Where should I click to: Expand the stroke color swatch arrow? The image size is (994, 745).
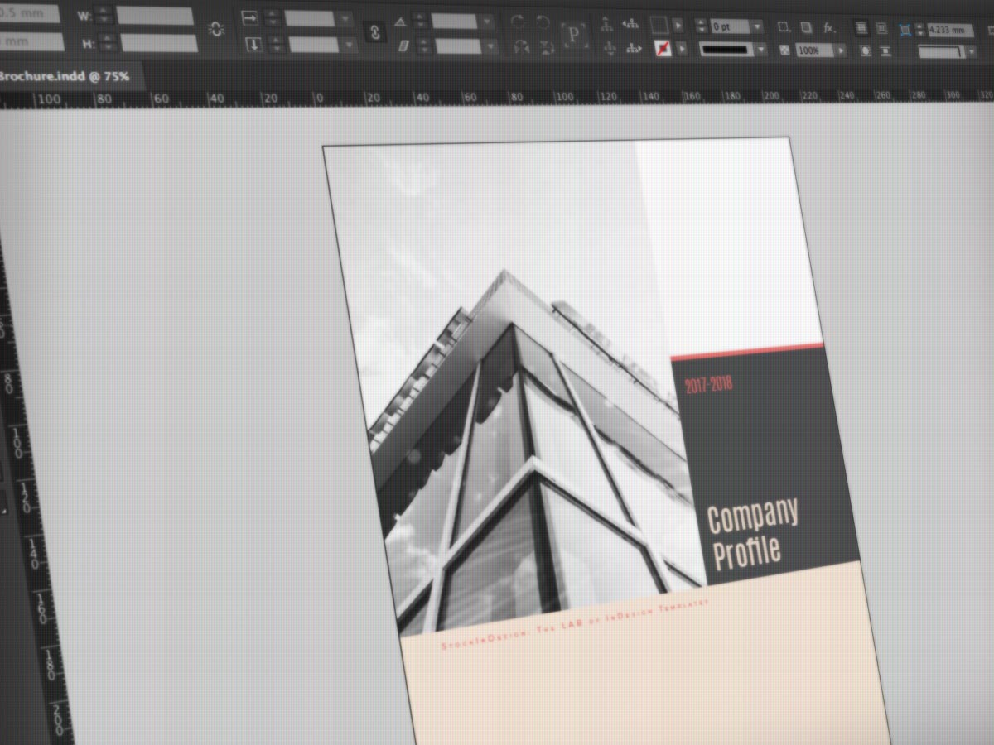click(x=682, y=50)
